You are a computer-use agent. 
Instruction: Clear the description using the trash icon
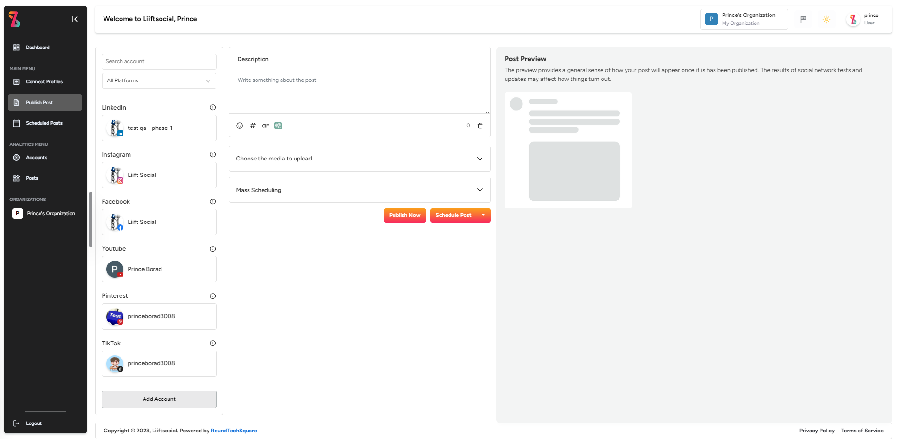(480, 126)
